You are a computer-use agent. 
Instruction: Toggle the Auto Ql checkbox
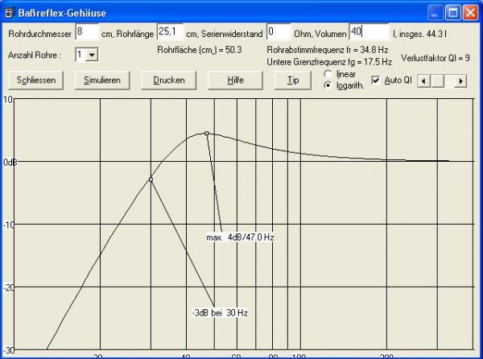(376, 80)
